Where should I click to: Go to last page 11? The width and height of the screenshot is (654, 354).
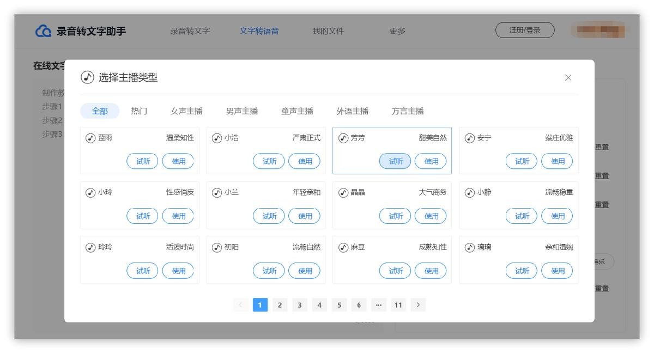[x=398, y=305]
